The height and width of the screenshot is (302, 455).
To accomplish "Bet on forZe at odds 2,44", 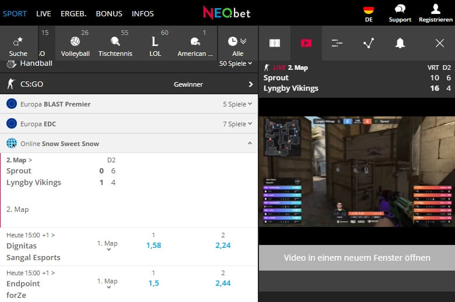I will point(223,283).
